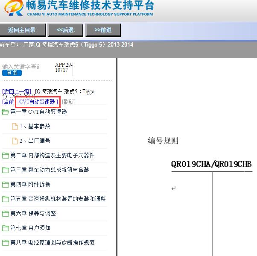Click the document icon beside 出厂编号
Screen dimensions: 257x256
pyautogui.click(x=15, y=141)
